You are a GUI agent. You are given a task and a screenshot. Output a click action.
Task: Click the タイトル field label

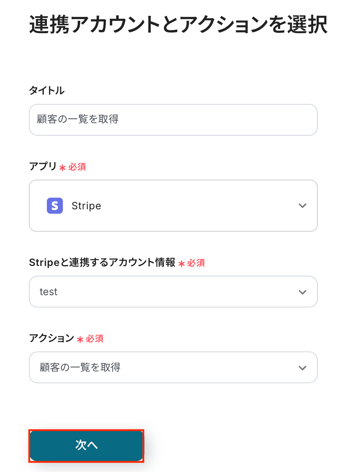47,91
